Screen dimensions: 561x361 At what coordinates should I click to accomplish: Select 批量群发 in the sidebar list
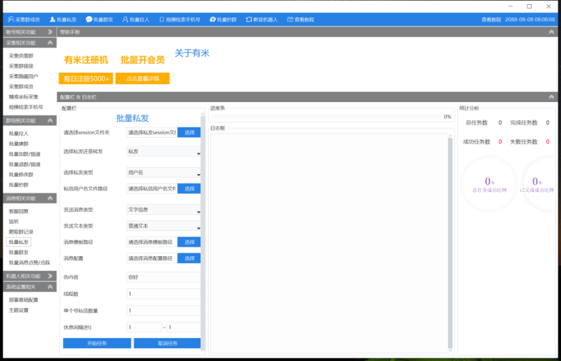coord(19,253)
